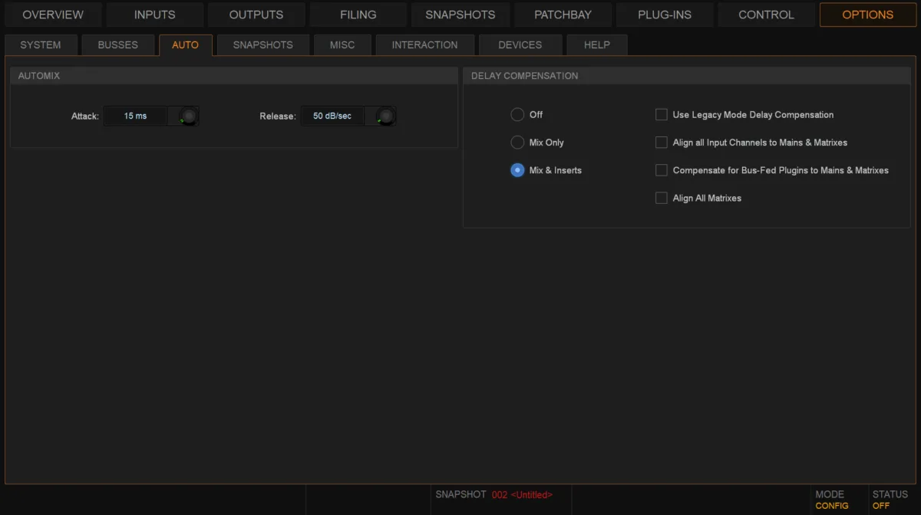This screenshot has height=515, width=921.
Task: Open the OVERVIEW page
Action: coord(53,15)
